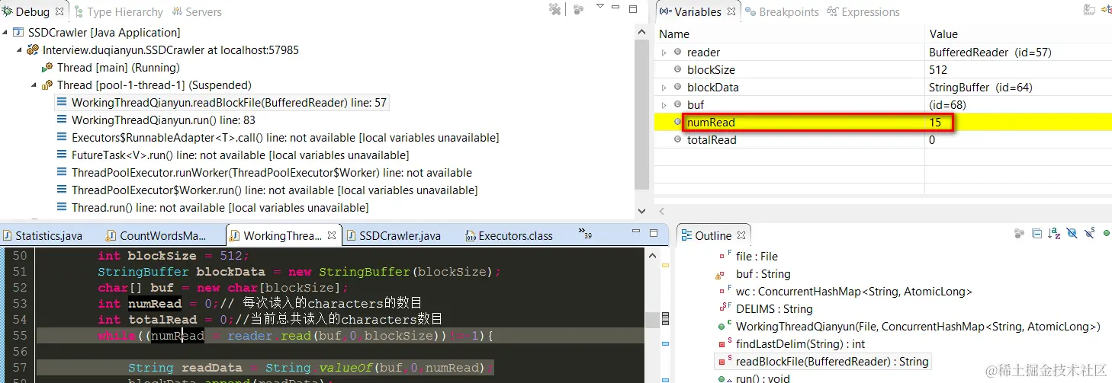
Task: Open the SSDCrawler.java editor tab
Action: (393, 235)
